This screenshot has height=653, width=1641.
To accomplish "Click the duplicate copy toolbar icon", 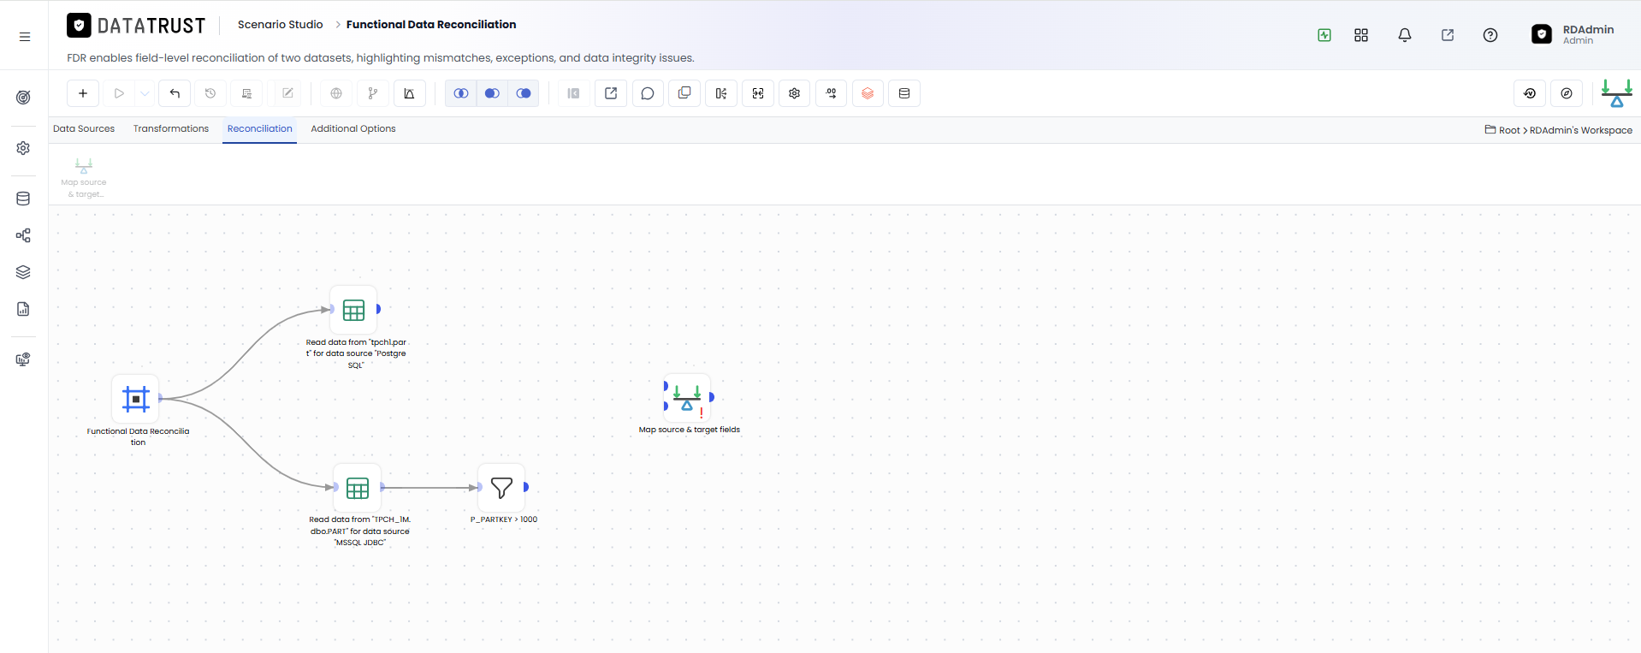I will tap(684, 93).
